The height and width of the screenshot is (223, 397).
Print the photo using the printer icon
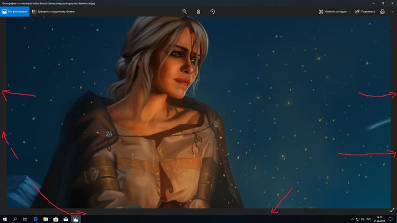coord(382,11)
